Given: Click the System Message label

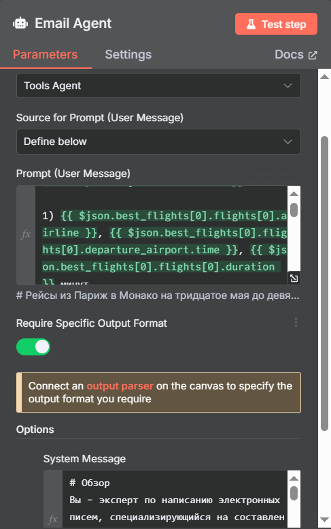Looking at the screenshot, I should pos(84,459).
